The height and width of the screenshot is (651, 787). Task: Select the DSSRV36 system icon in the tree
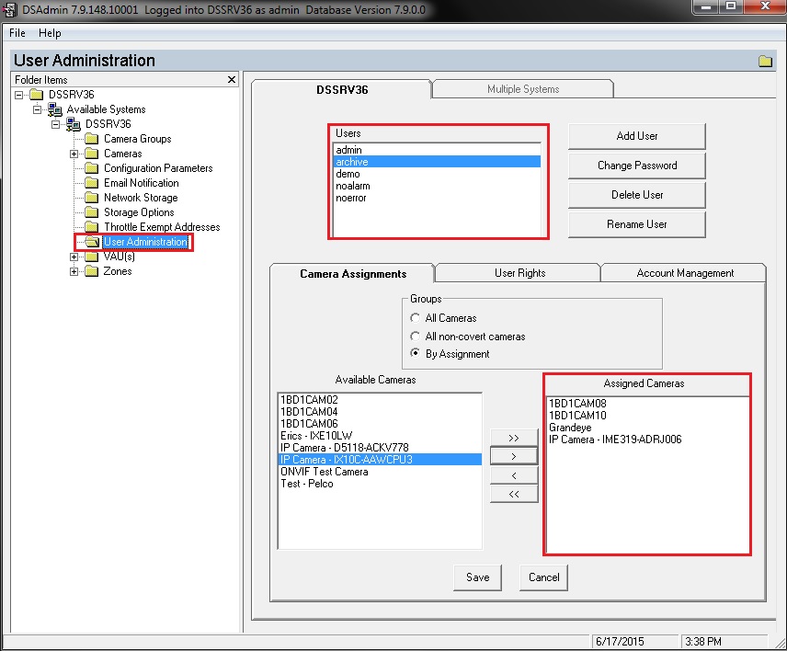pyautogui.click(x=73, y=124)
